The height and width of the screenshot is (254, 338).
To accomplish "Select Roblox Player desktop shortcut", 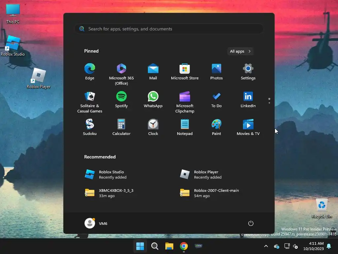I will (38, 79).
